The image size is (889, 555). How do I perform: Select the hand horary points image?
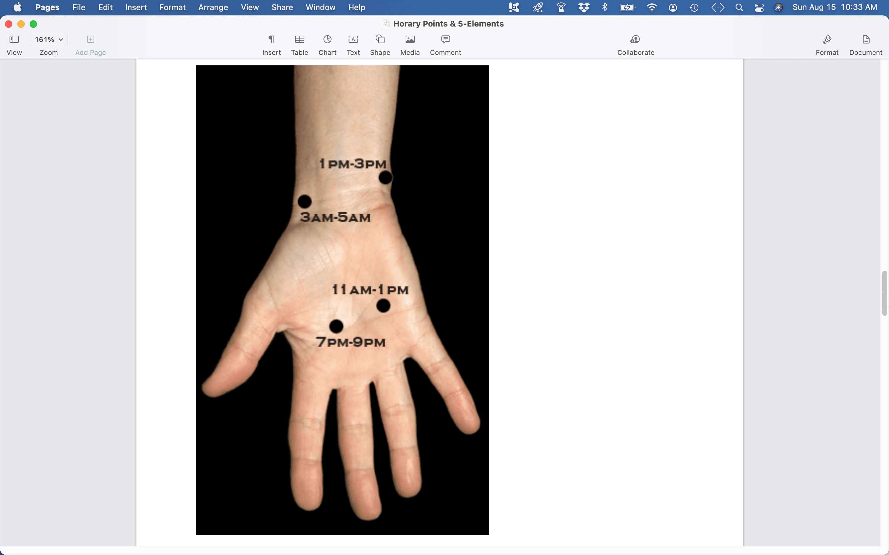[342, 299]
